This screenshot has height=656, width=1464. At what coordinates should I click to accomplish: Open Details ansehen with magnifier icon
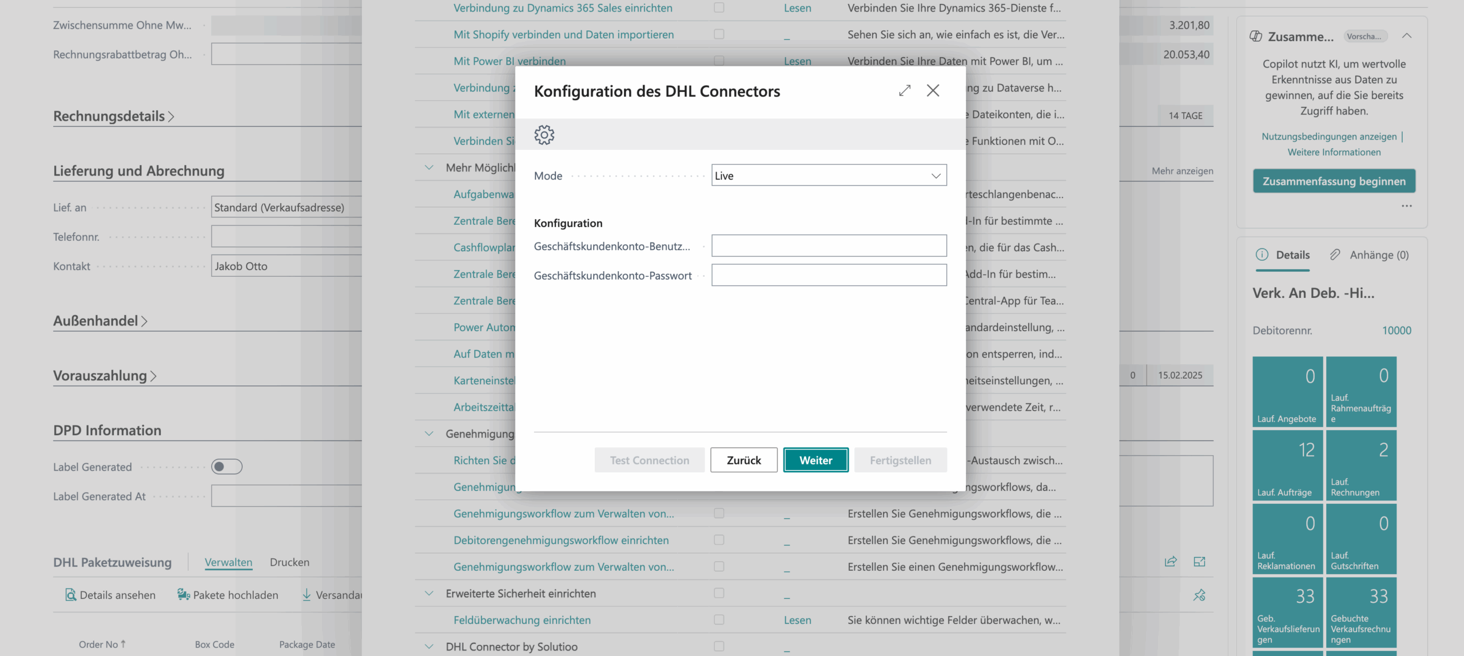(70, 595)
